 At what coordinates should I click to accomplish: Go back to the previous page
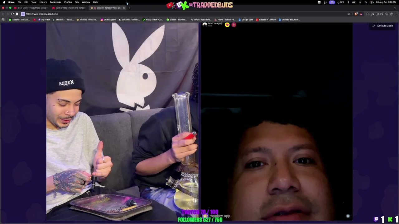3,14
